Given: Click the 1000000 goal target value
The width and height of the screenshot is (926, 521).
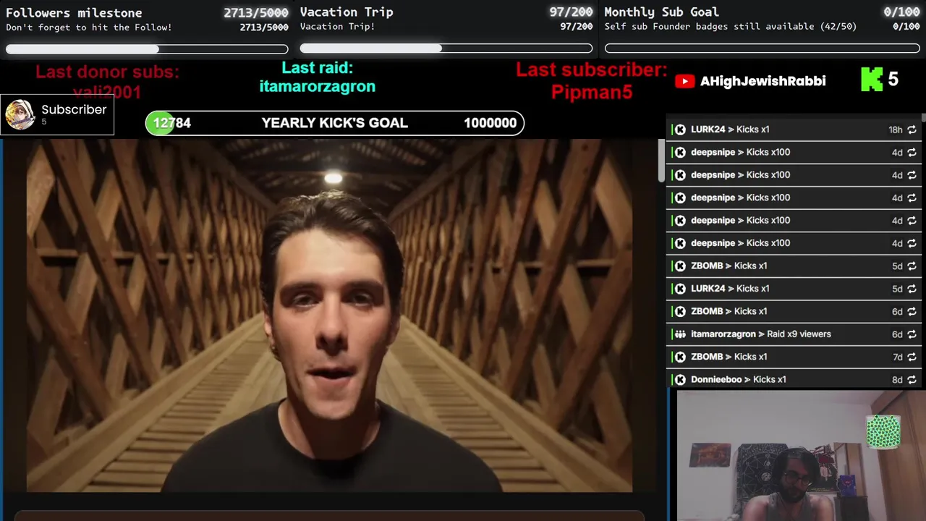Looking at the screenshot, I should pyautogui.click(x=490, y=123).
